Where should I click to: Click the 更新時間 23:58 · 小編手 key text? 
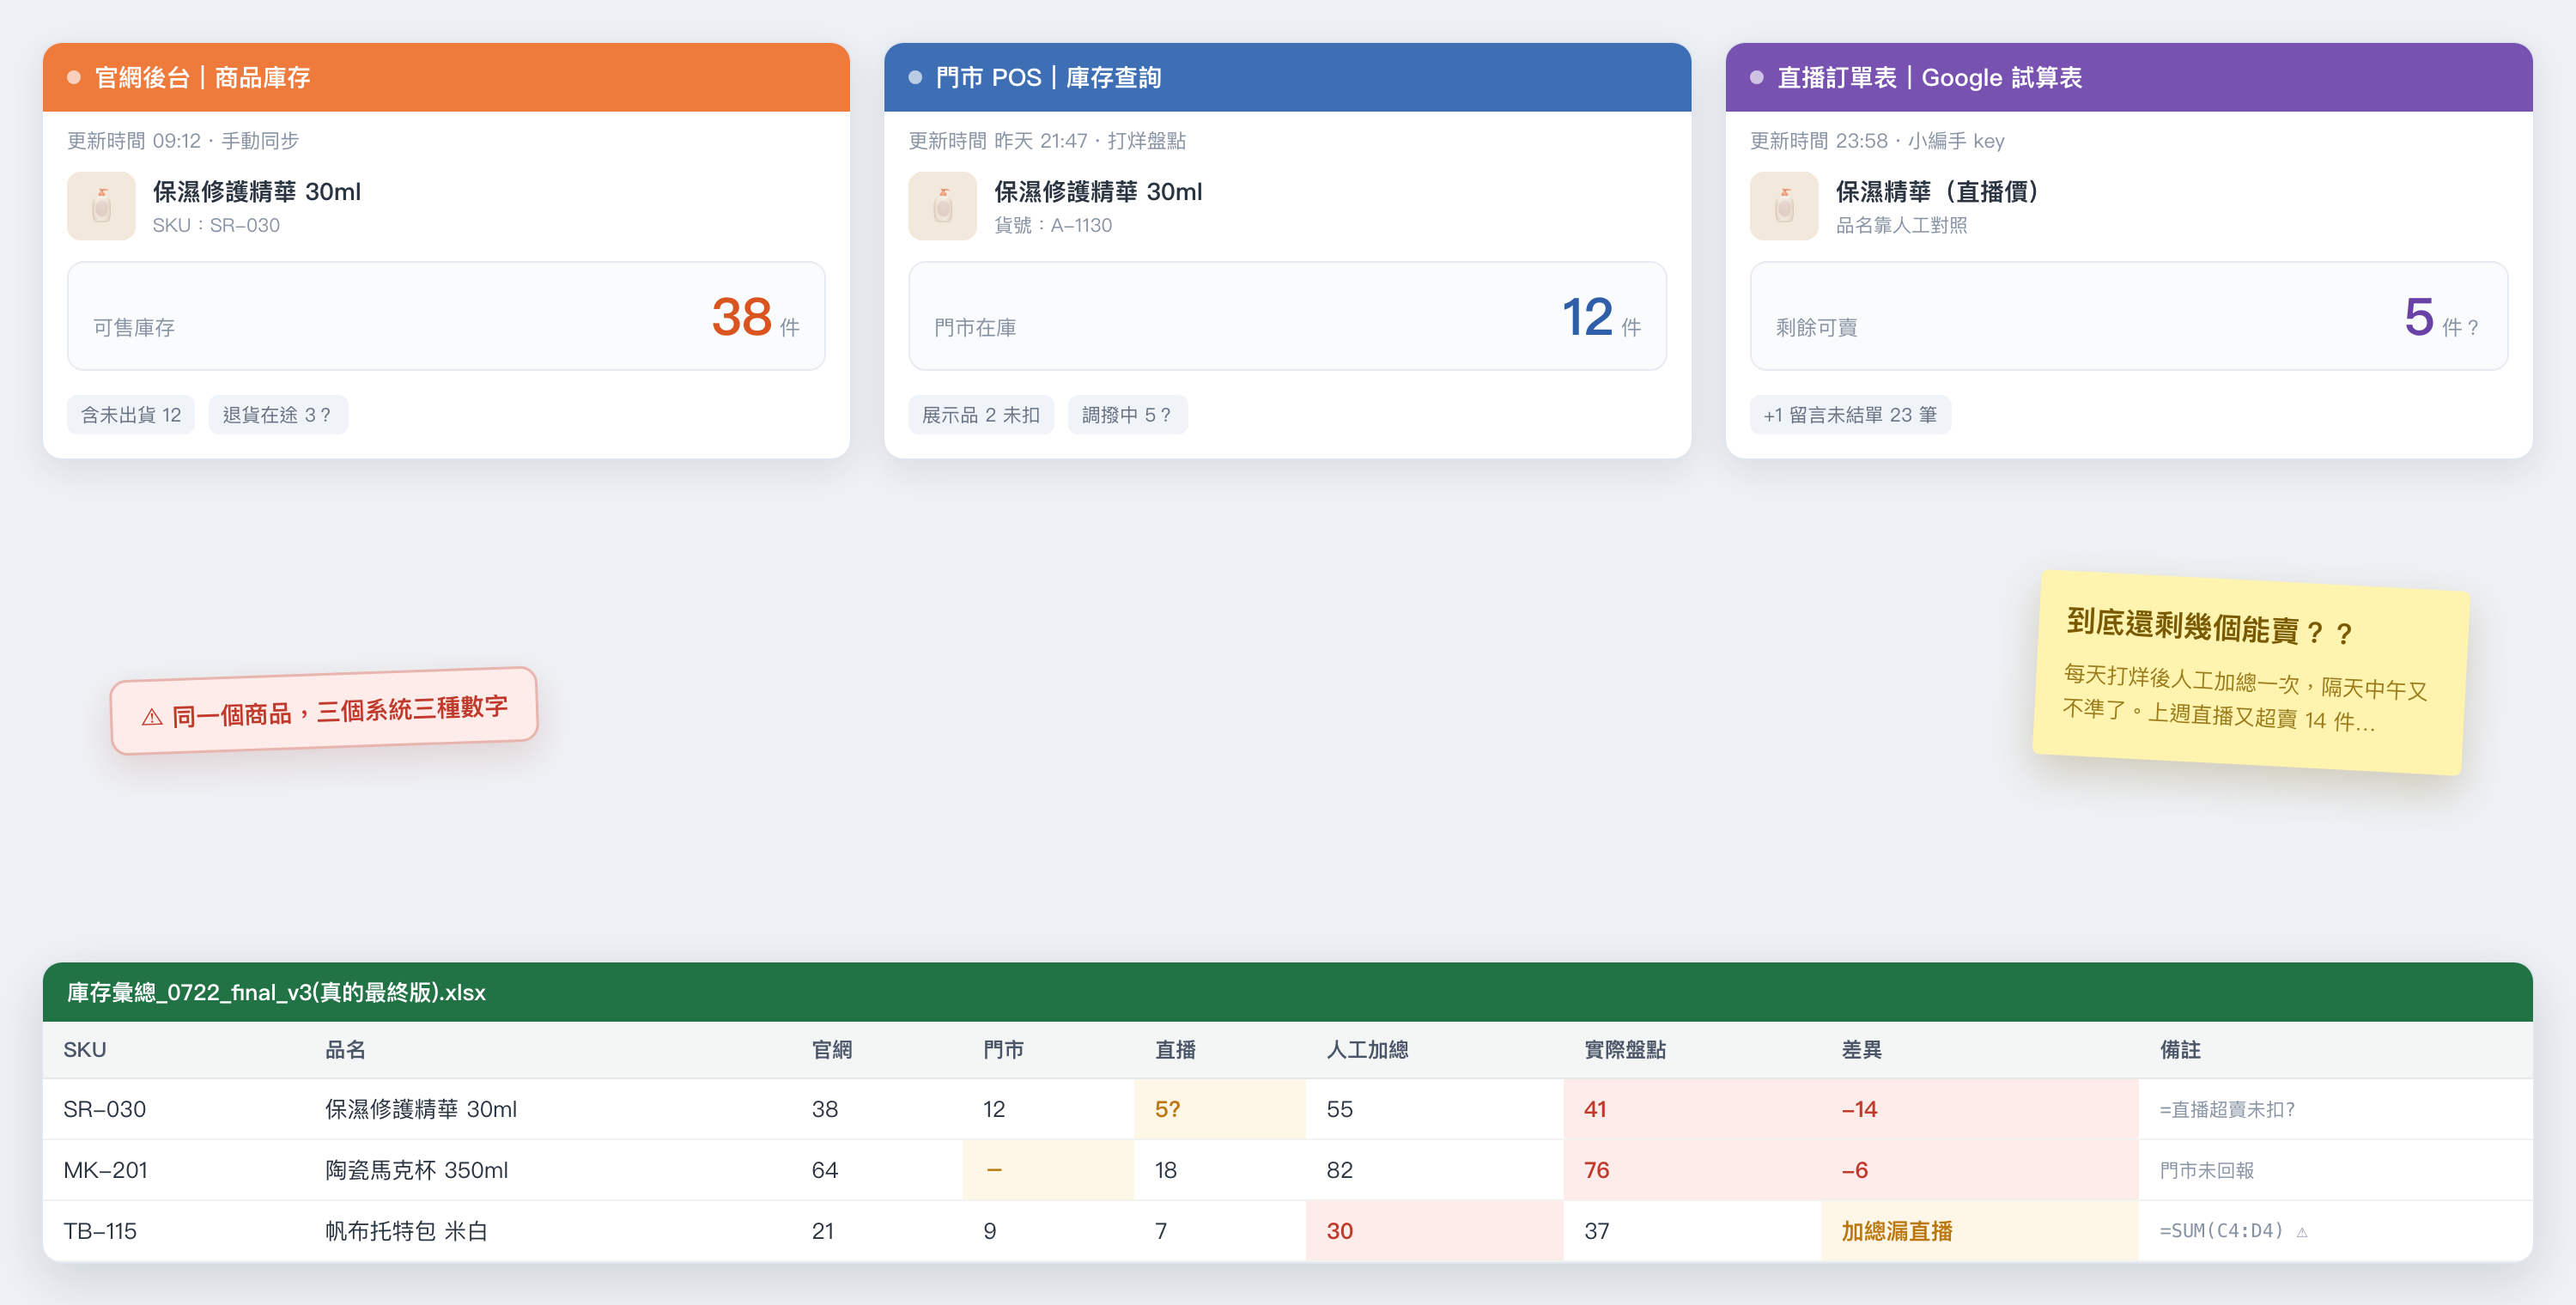point(1877,141)
